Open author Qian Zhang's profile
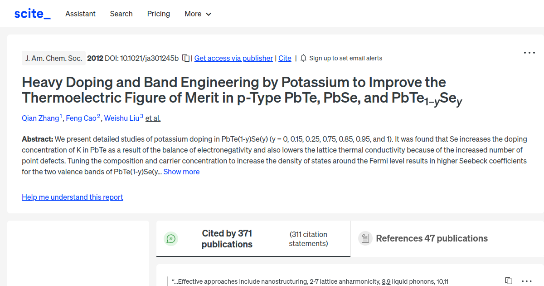The width and height of the screenshot is (544, 286). coord(40,118)
